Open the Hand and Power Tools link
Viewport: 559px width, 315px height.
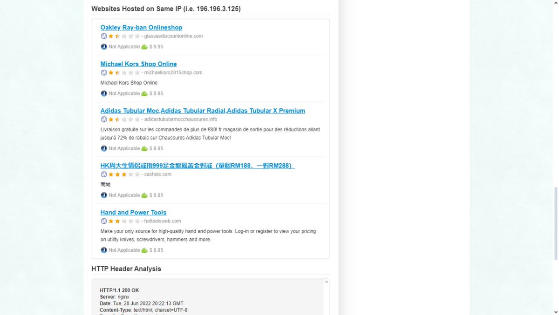[133, 212]
